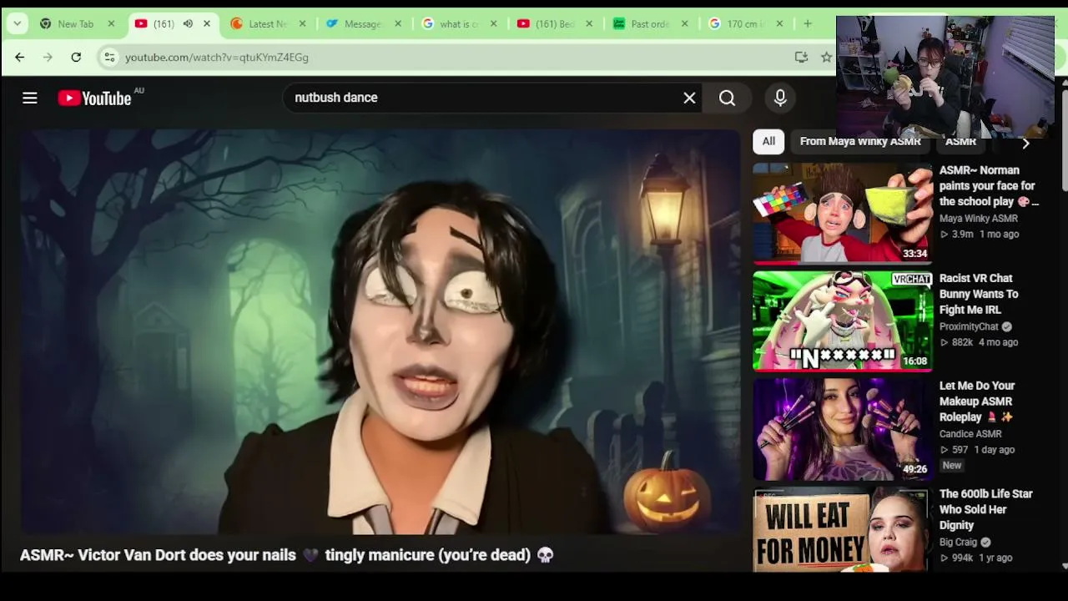Visit the ProximityChat channel link
Viewport: 1068px width, 601px height.
coord(969,326)
